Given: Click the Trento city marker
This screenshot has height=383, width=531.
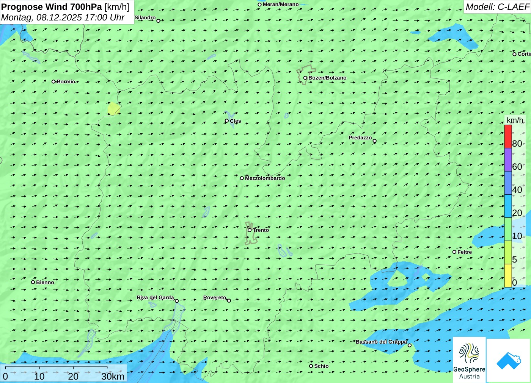Looking at the screenshot, I should coord(250,230).
